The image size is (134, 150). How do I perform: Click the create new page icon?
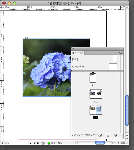coord(108,135)
